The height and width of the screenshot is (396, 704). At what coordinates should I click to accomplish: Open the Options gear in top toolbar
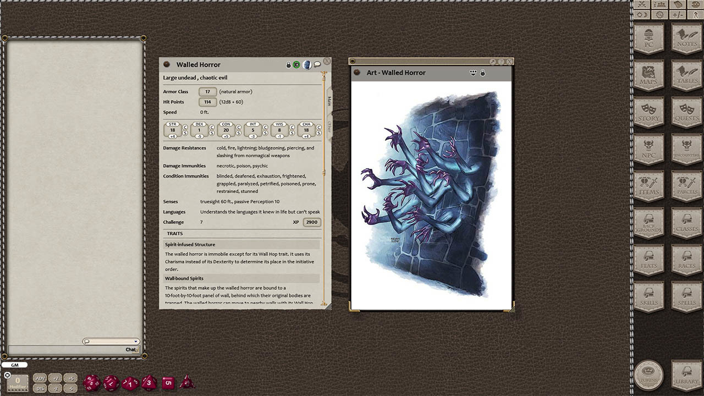click(x=659, y=14)
